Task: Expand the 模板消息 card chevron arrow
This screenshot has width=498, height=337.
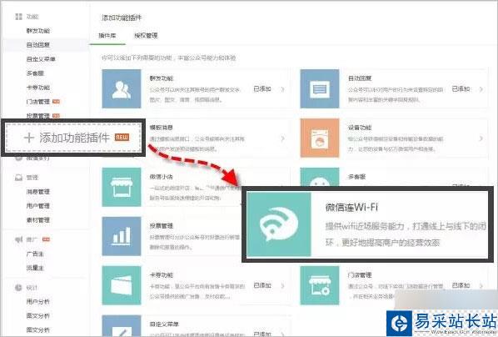Action: tap(282, 138)
